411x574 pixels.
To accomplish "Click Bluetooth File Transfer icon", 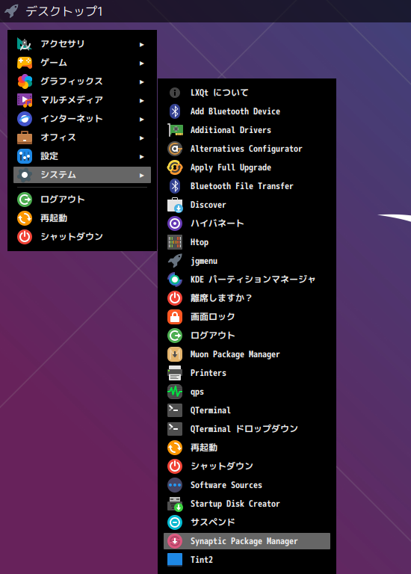I will 175,186.
